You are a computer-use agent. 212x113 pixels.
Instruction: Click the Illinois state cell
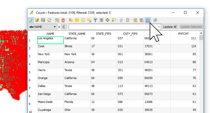coord(77,48)
